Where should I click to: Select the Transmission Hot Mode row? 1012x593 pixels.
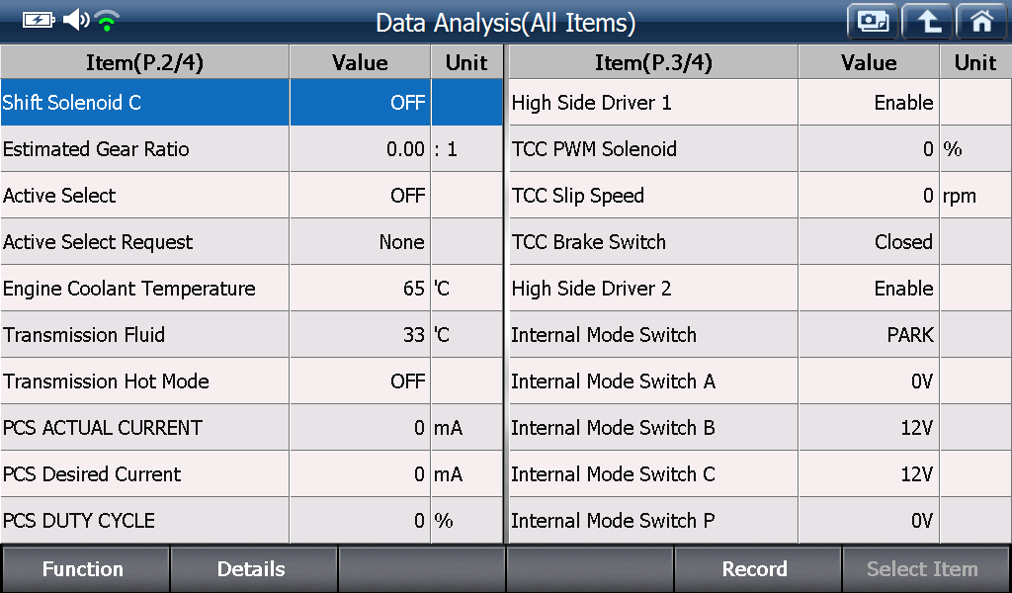coord(251,381)
